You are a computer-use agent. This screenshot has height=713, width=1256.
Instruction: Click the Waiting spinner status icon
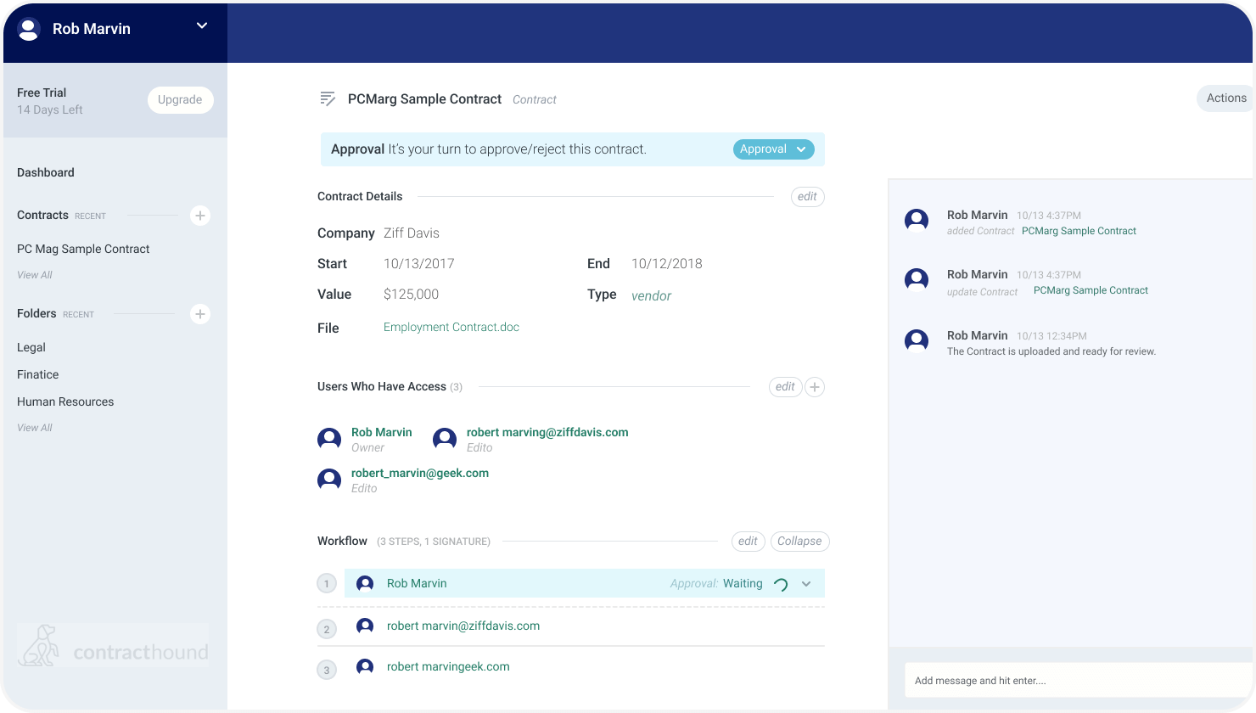click(781, 584)
